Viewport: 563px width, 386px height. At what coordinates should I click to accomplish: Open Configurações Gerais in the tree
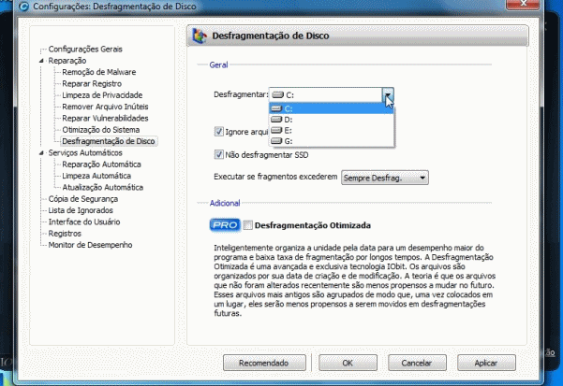pos(85,49)
